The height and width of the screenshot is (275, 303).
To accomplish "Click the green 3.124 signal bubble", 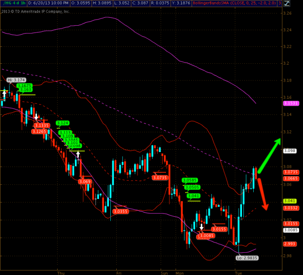I will click(63, 123).
